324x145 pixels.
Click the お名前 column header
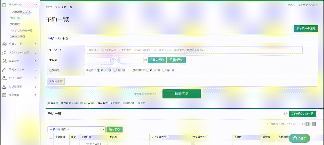coord(113,137)
